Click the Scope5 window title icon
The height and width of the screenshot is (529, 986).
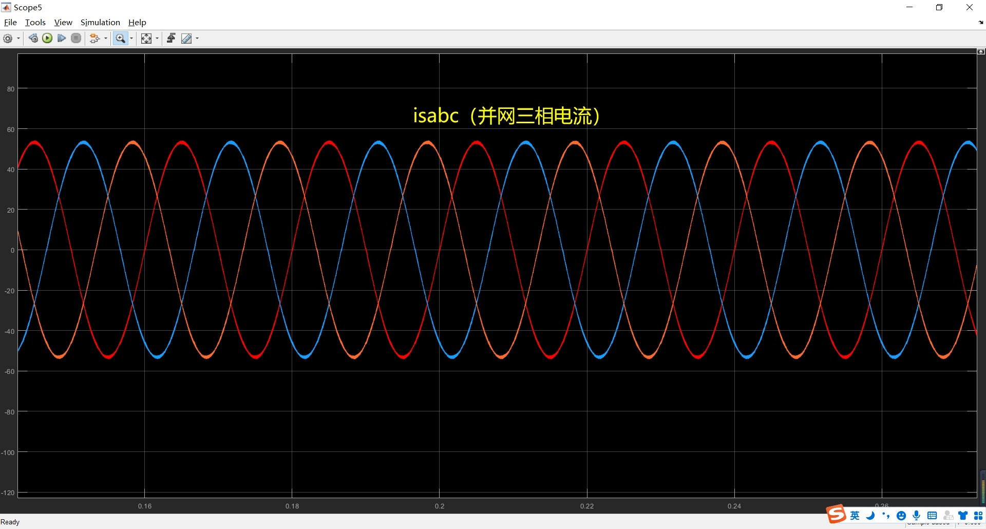tap(6, 7)
